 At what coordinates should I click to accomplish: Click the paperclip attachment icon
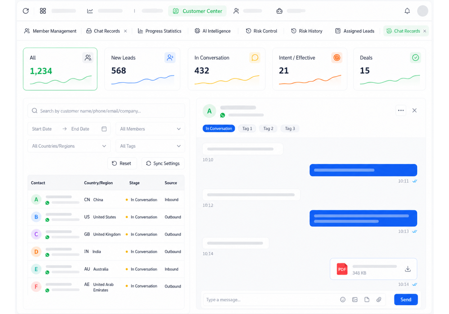(x=379, y=300)
